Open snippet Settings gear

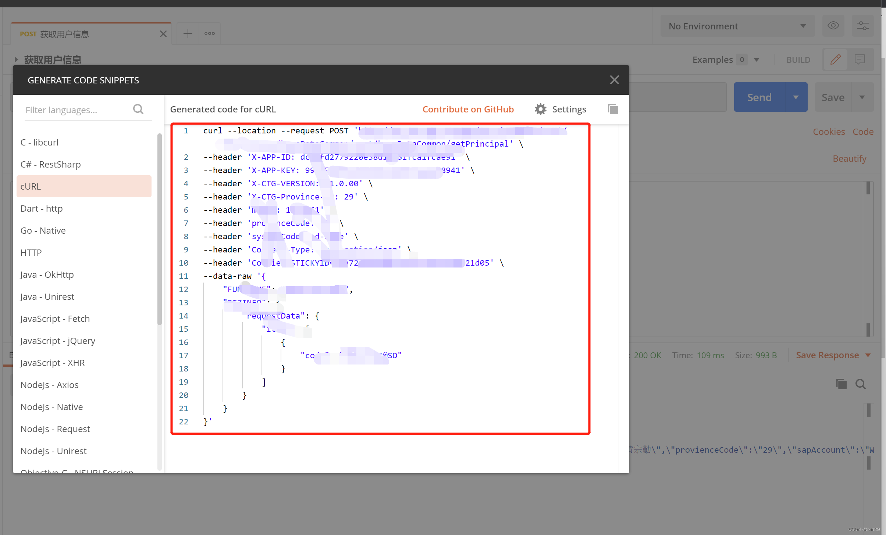point(540,109)
